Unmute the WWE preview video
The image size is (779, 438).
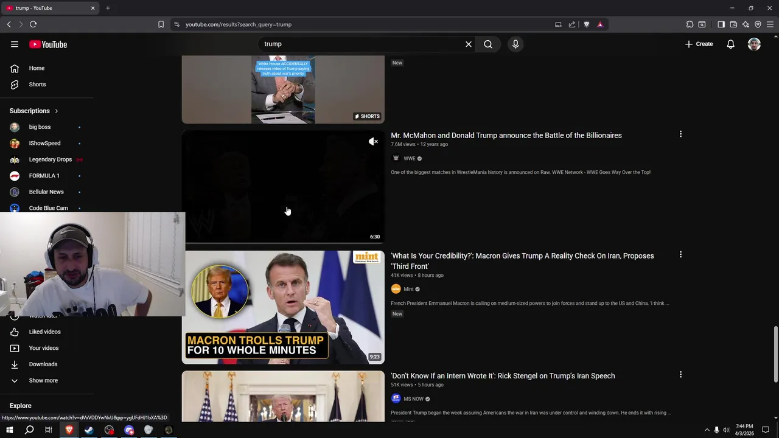pyautogui.click(x=373, y=142)
